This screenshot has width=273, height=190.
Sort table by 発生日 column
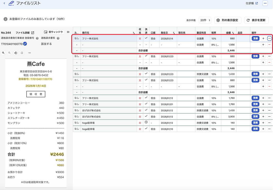(x=174, y=33)
